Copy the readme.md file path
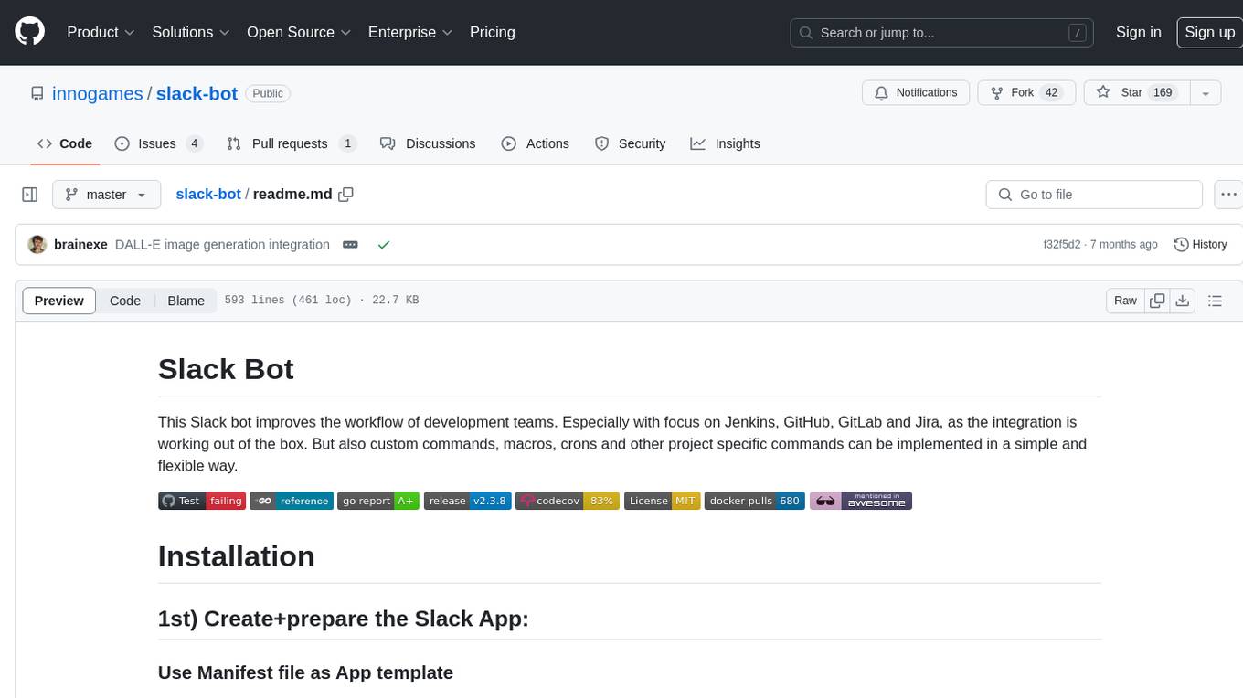The image size is (1243, 698). coord(345,195)
